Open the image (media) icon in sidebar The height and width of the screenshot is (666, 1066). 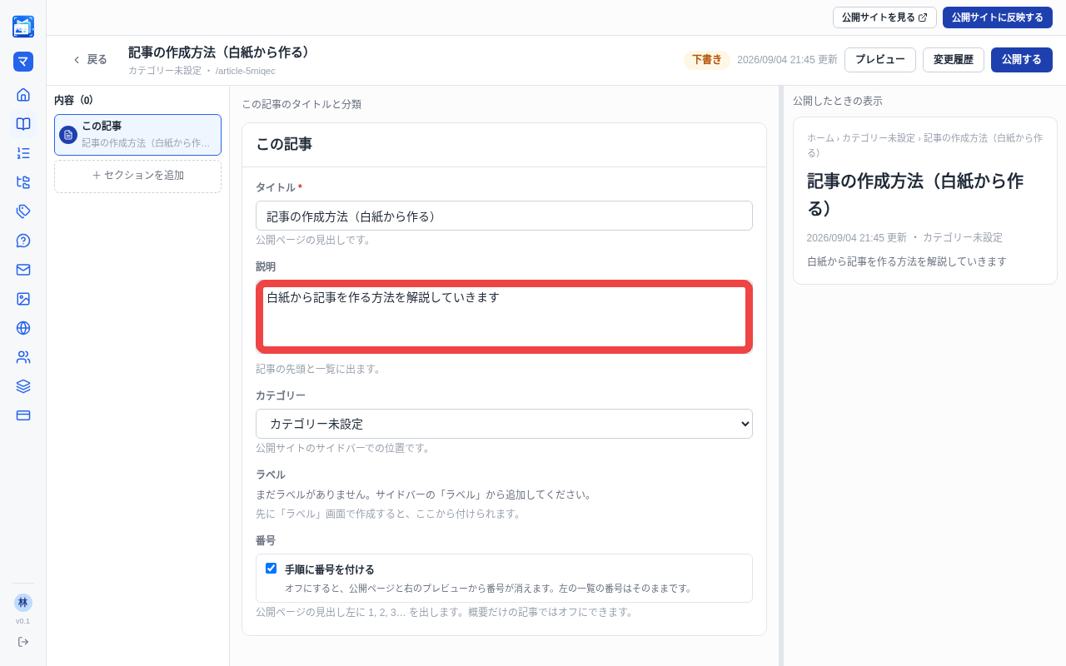[23, 299]
